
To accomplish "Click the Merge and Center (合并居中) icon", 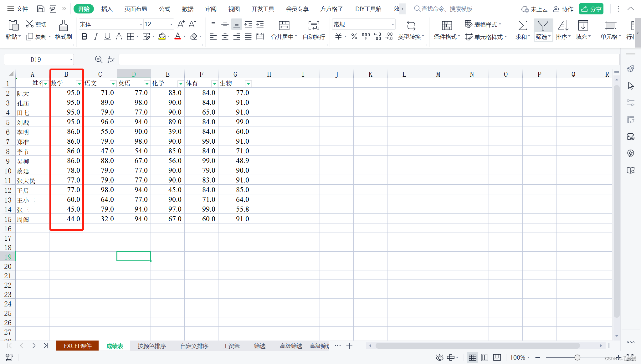I will tap(284, 26).
